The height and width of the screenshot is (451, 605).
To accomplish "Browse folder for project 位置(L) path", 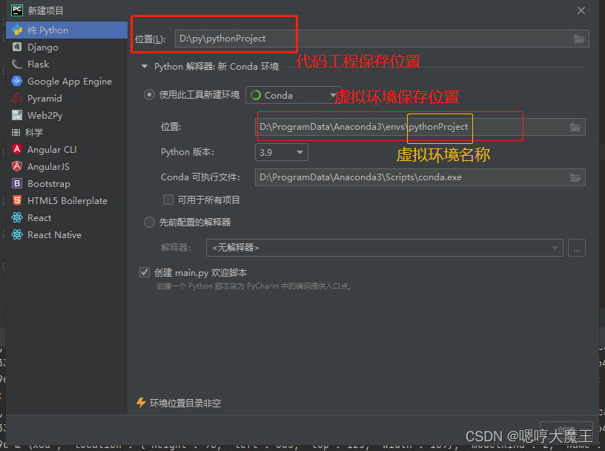I will [579, 39].
